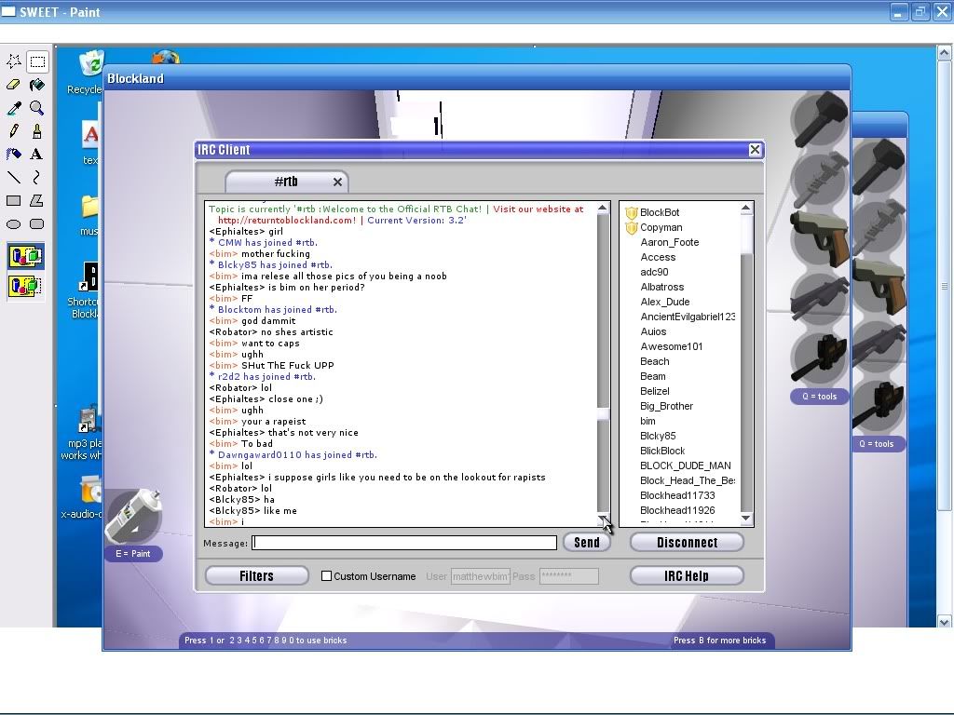
Task: Open IRC Help
Action: 687,575
